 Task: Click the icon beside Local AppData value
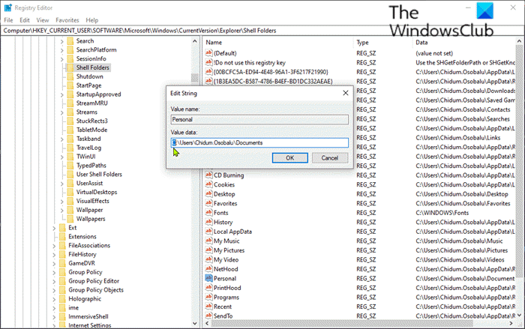click(x=208, y=232)
